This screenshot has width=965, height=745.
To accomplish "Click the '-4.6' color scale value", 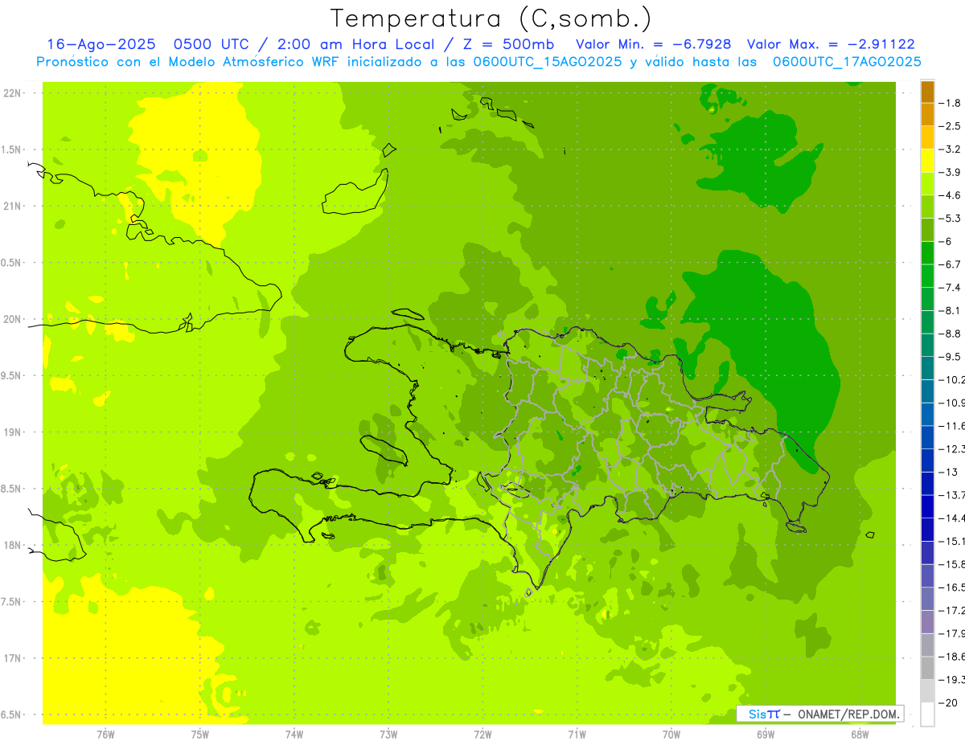I will 951,195.
